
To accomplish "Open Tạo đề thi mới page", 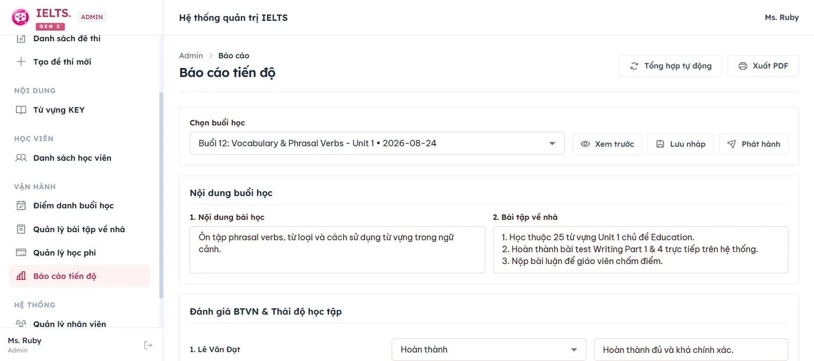I will [80, 62].
